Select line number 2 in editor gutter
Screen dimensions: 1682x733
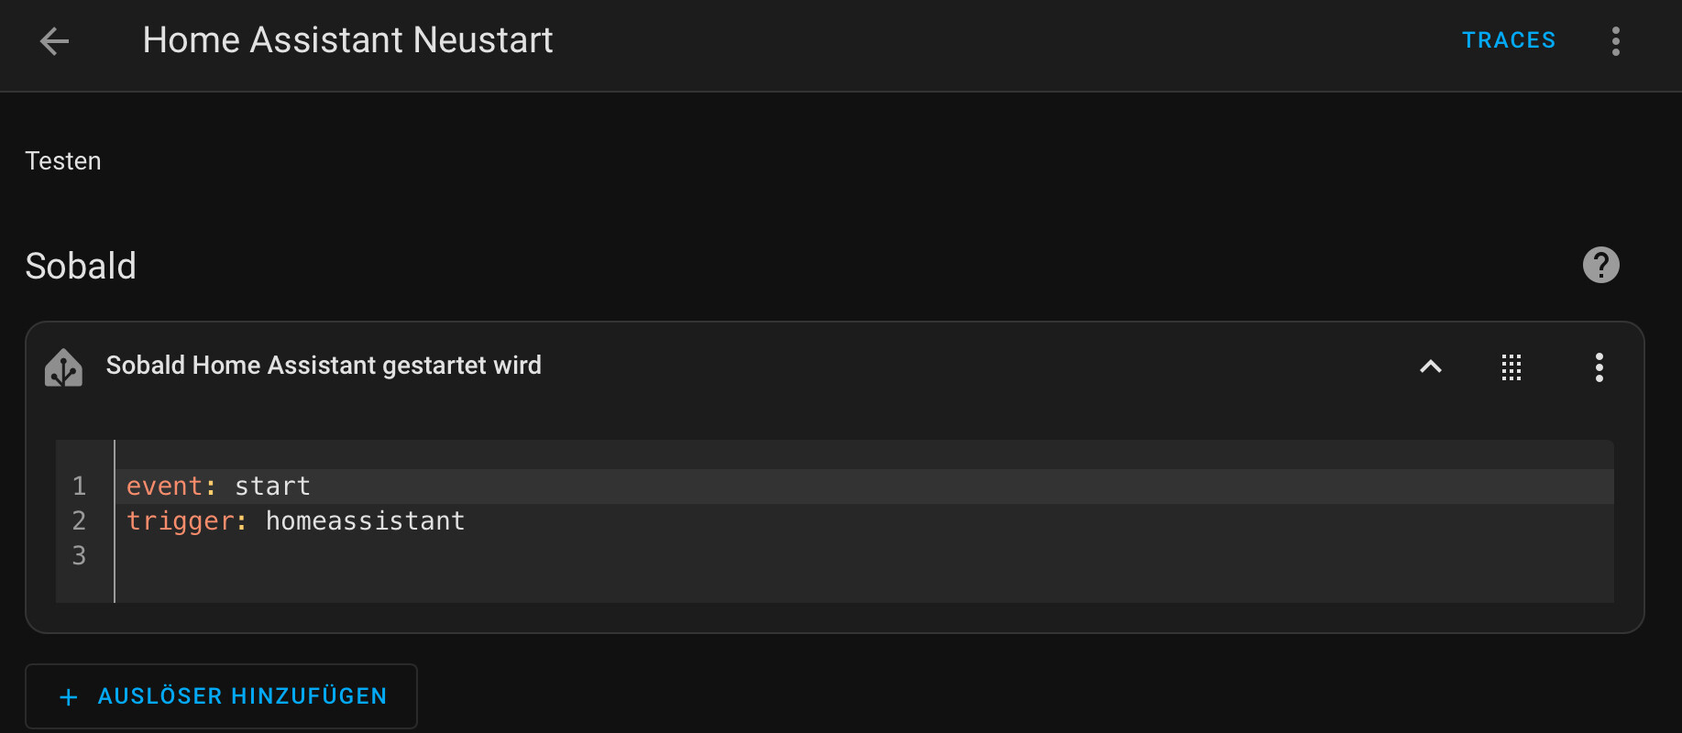coord(80,521)
